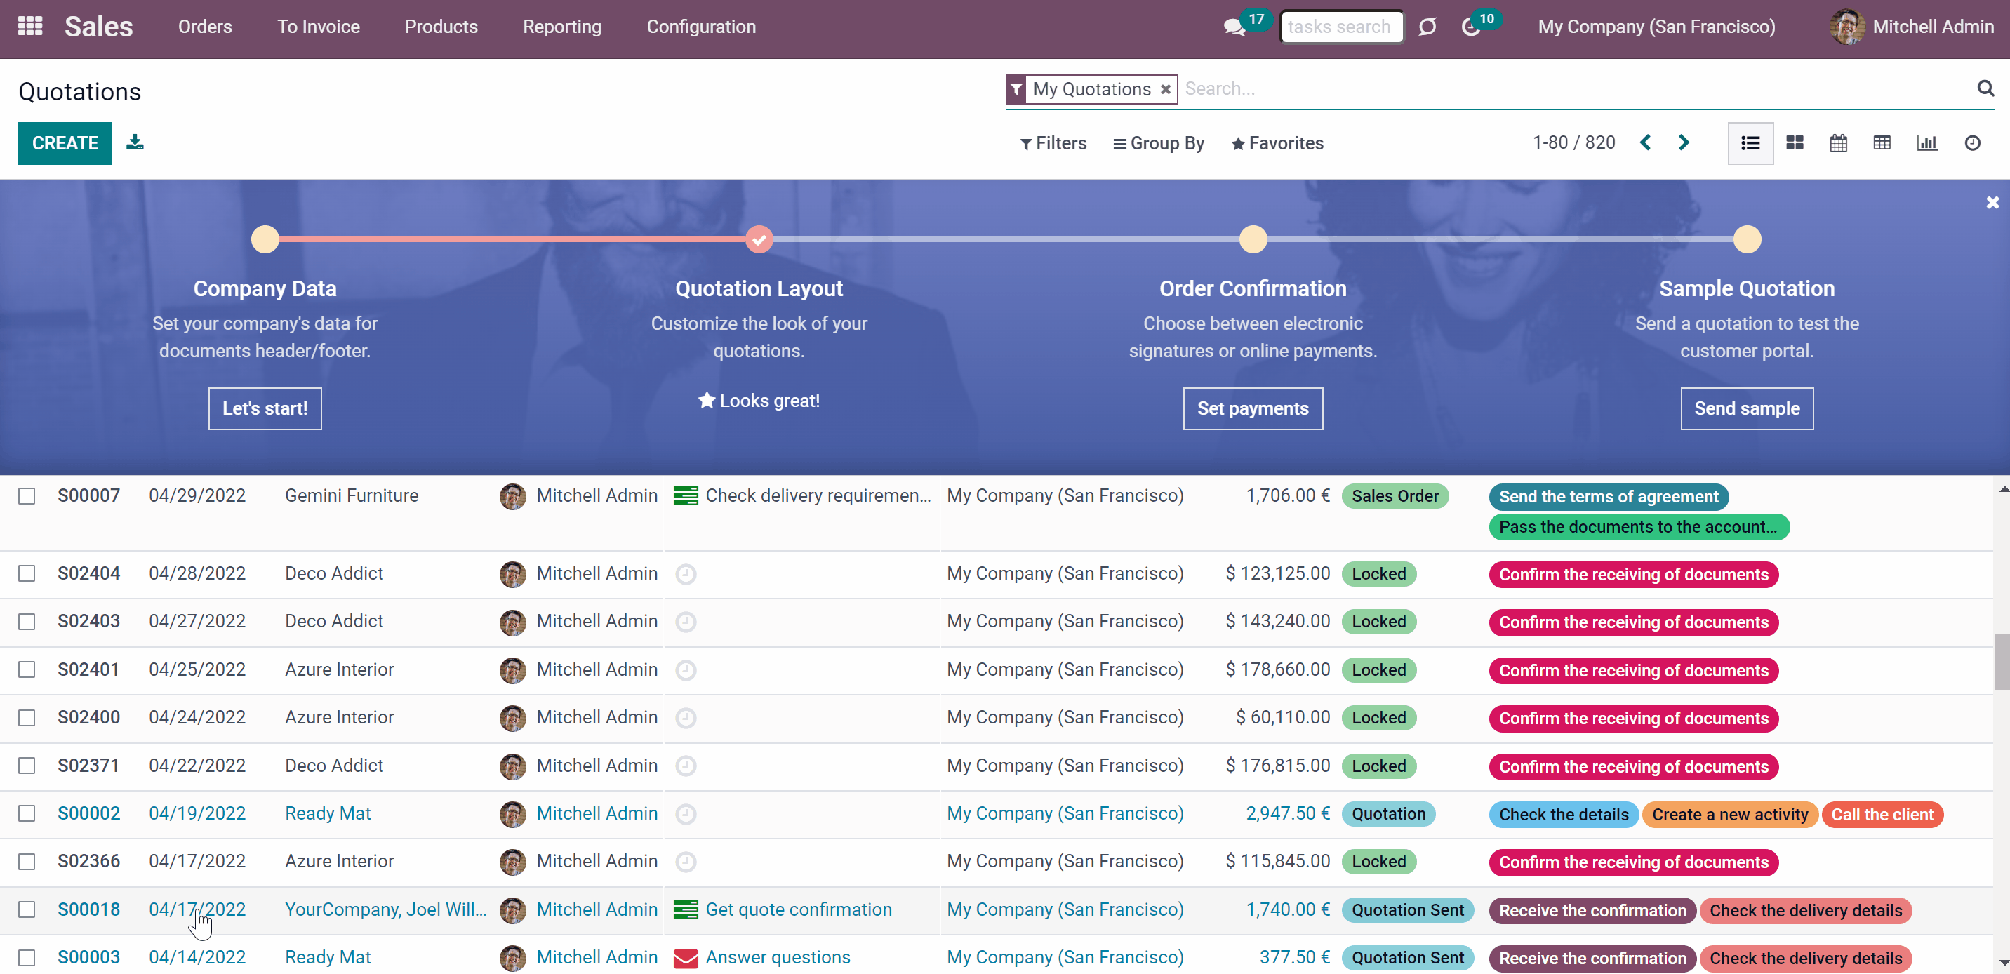Click Mitchell Admin user avatar in navbar
2010x974 pixels.
point(1846,27)
